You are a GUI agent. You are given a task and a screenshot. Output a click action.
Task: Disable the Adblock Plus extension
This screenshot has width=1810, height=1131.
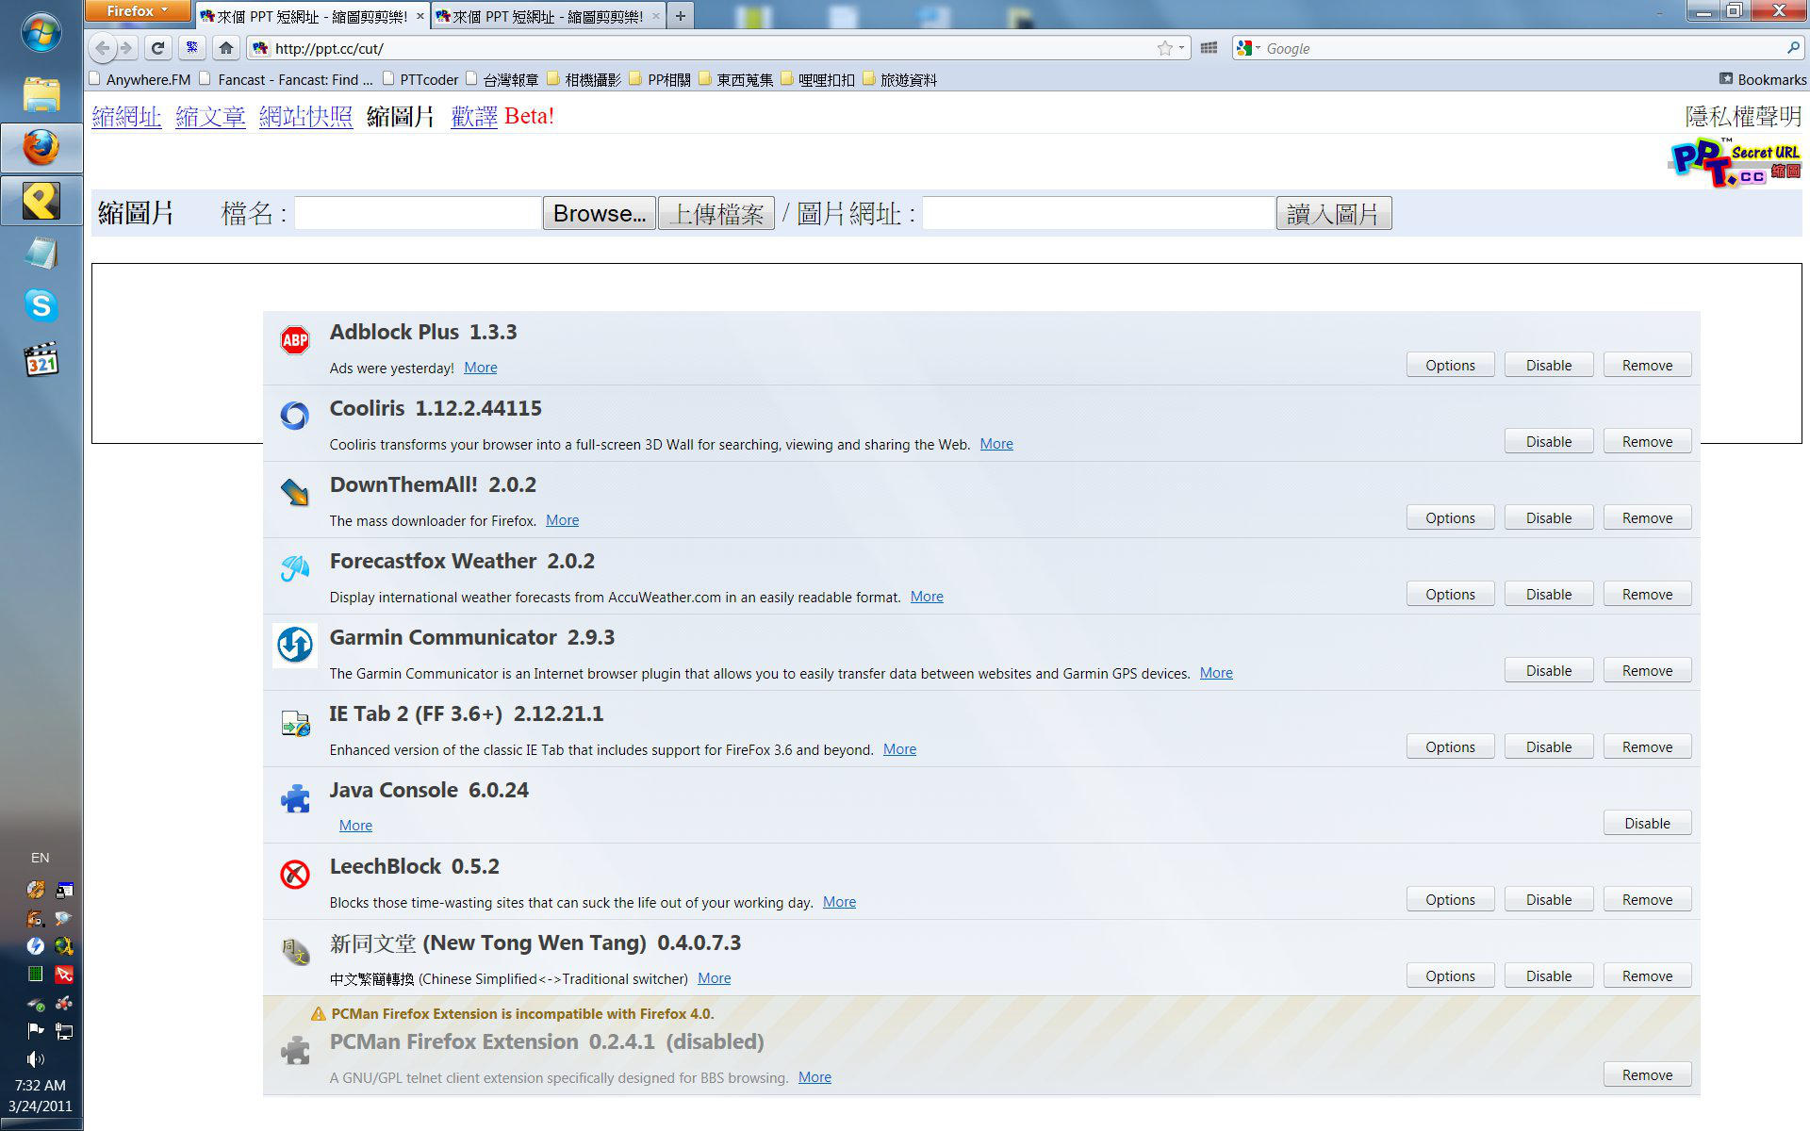coord(1548,365)
